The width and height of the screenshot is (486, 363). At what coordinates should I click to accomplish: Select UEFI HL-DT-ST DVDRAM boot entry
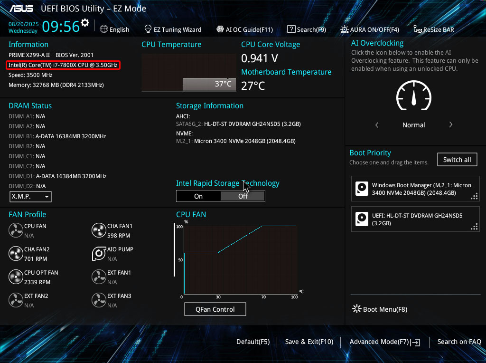point(415,219)
